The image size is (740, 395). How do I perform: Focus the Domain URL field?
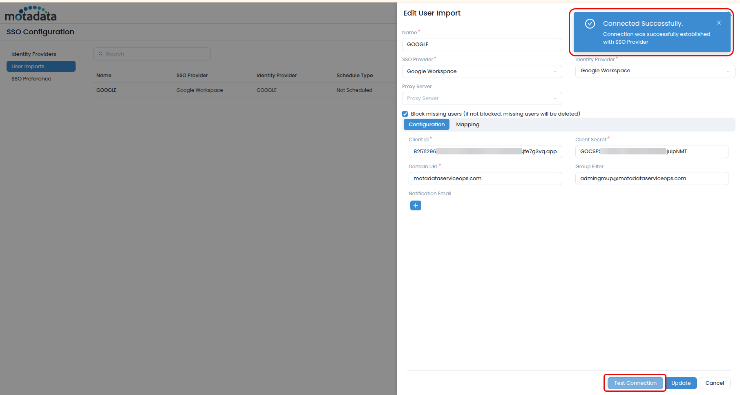(x=485, y=179)
